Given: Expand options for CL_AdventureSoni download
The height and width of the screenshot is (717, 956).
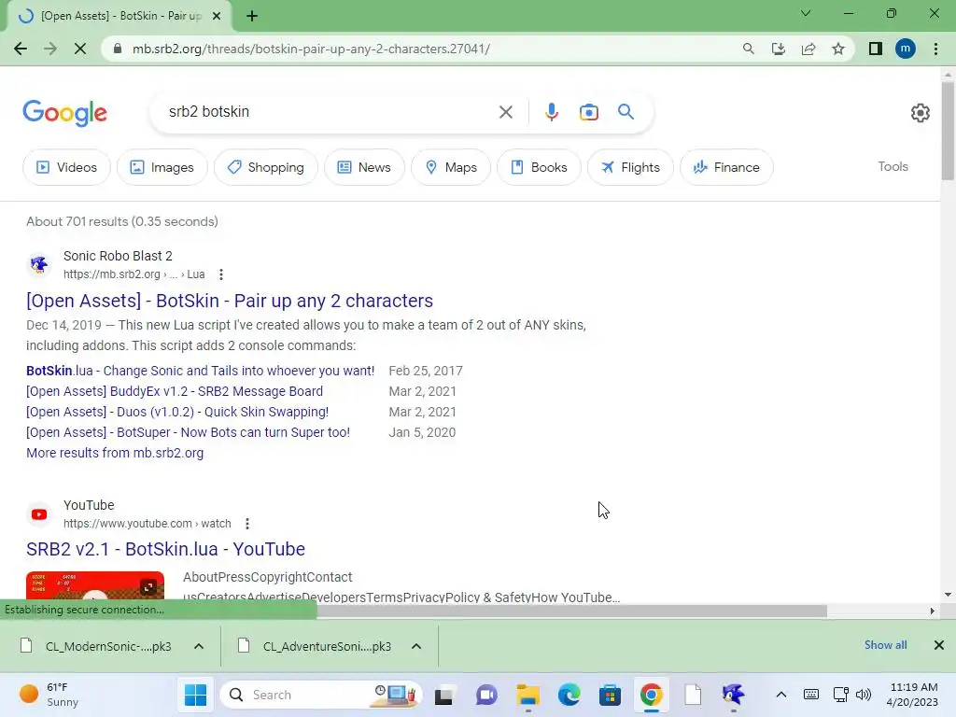Looking at the screenshot, I should click(x=416, y=646).
